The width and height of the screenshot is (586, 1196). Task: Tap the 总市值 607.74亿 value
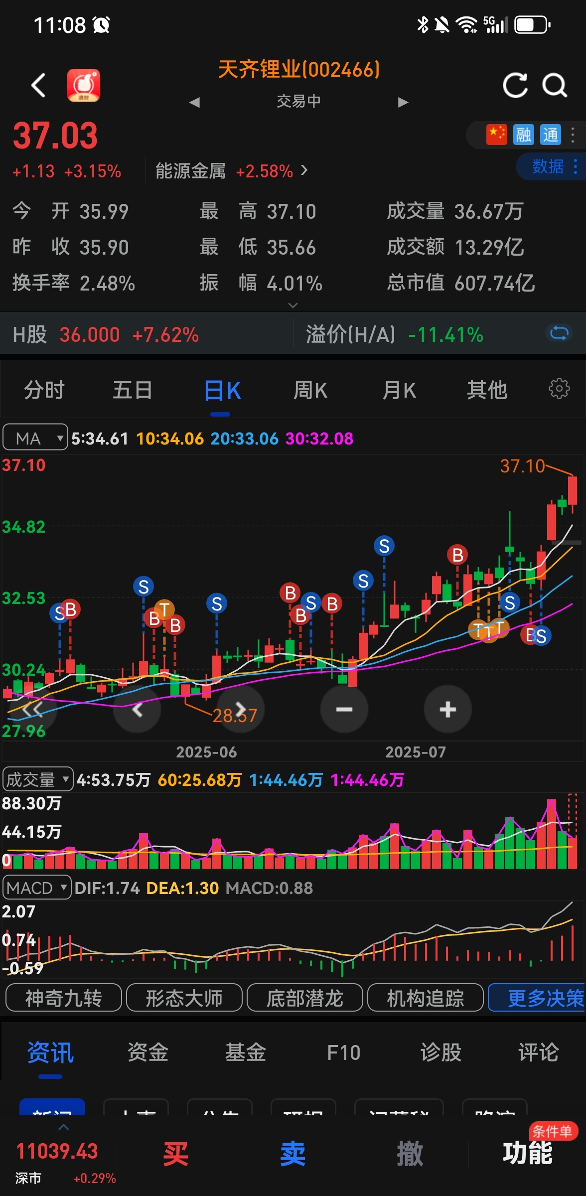pyautogui.click(x=494, y=283)
